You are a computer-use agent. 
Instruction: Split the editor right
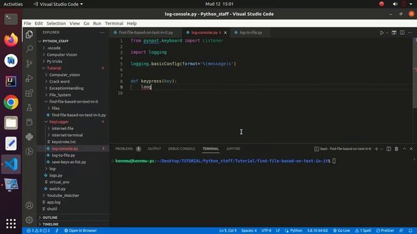[x=402, y=32]
